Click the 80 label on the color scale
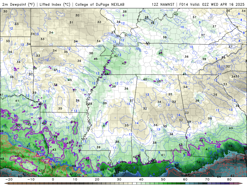The image size is (247, 185). (229, 179)
